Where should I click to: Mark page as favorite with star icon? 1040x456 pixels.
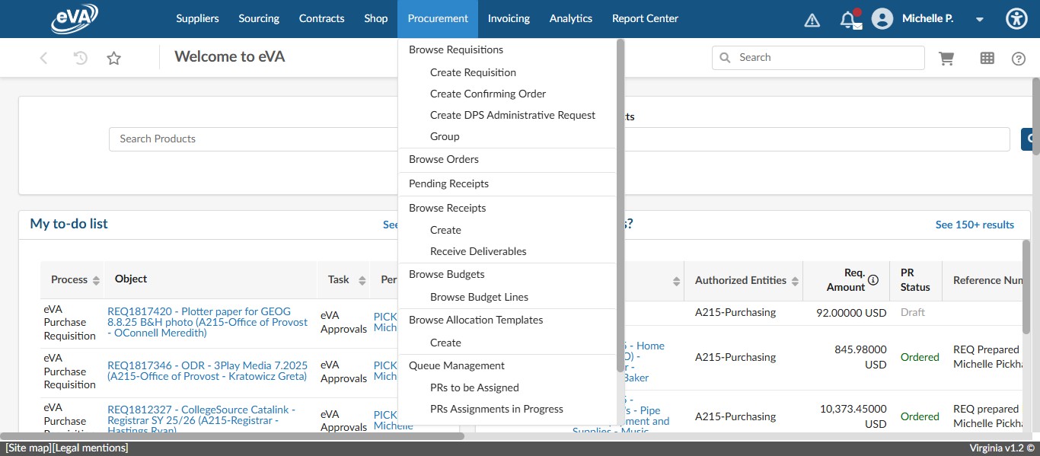[114, 58]
